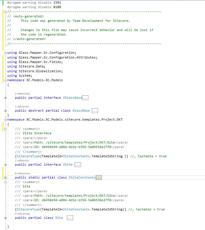Click 'using Glass.Mapper.Sc.Configuration;' line
The image size is (205, 230).
(42, 53)
